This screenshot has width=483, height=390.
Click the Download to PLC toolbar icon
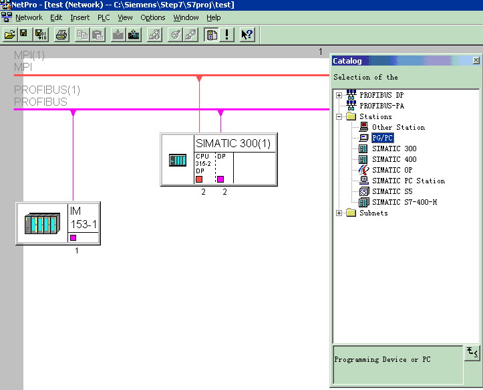pyautogui.click(x=118, y=34)
